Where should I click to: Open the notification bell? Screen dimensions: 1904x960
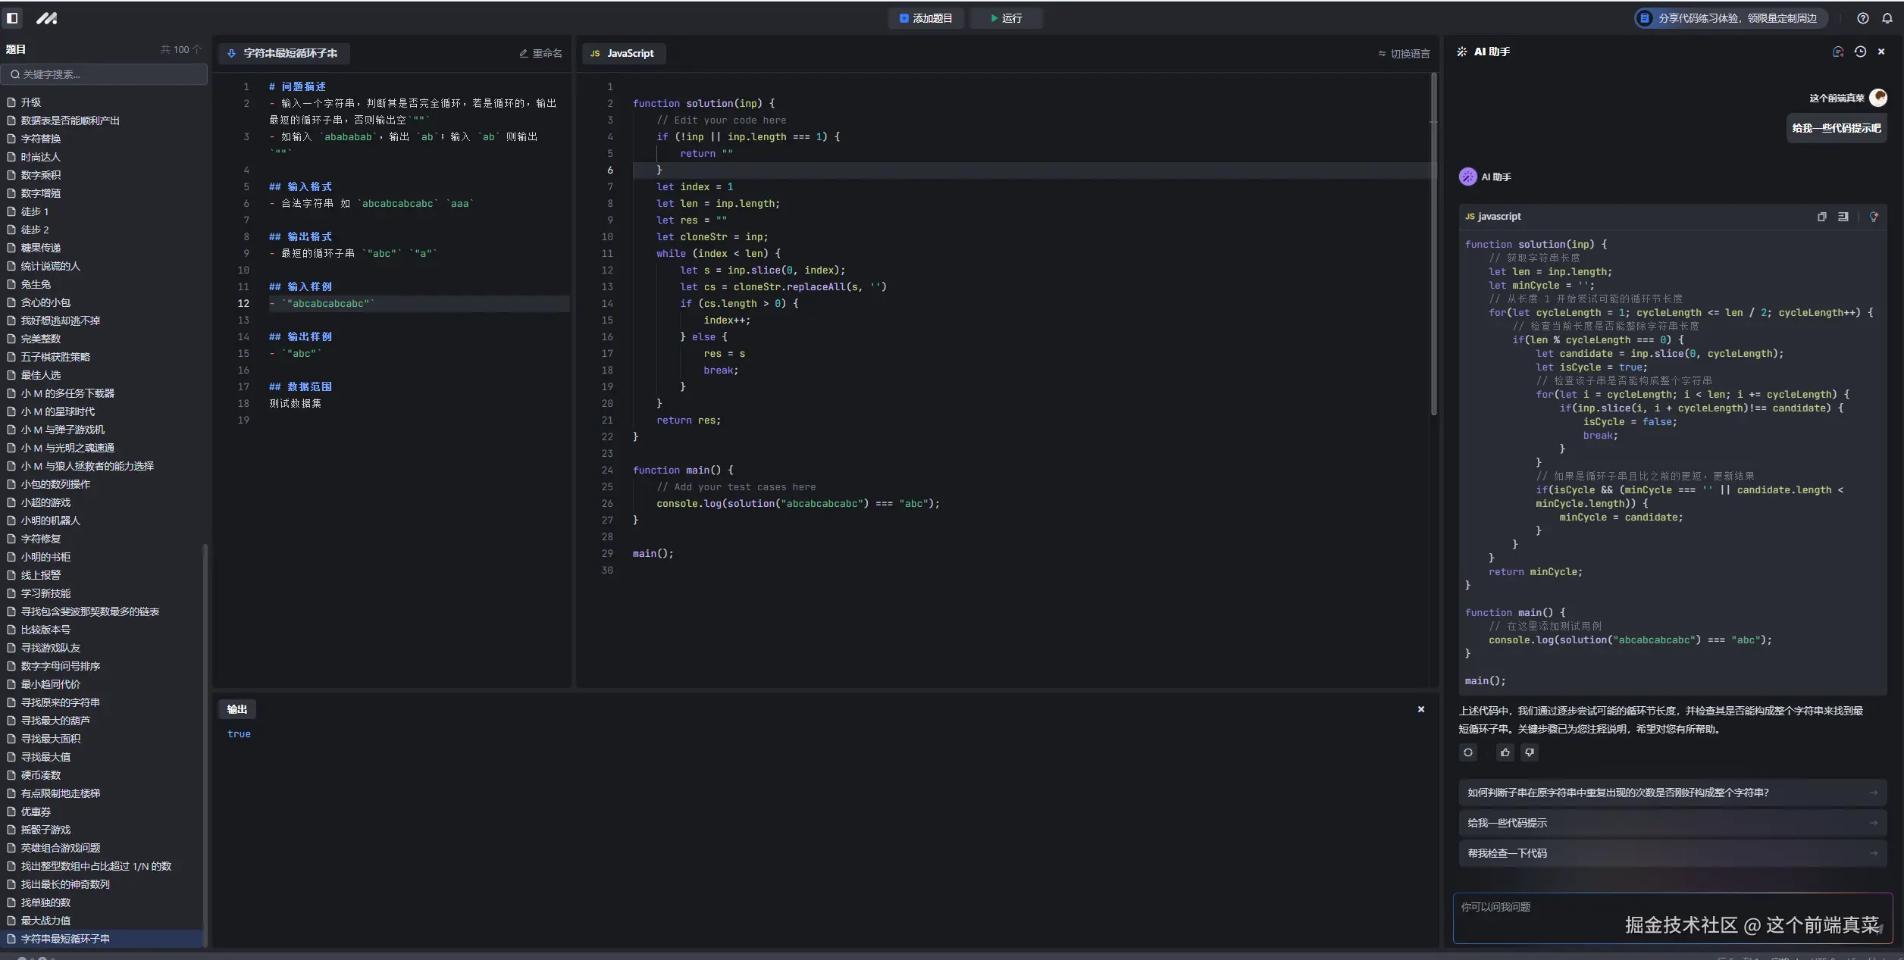pos(1887,18)
